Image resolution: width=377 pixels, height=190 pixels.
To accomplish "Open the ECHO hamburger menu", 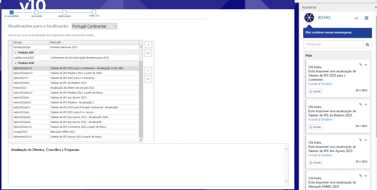I will 366,18.
